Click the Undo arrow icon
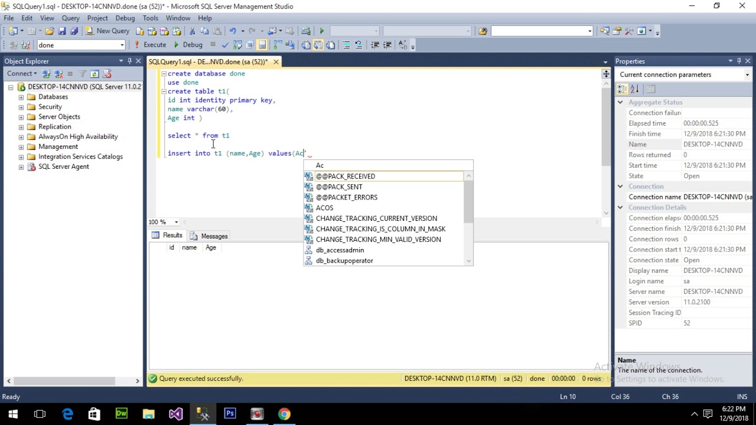Image resolution: width=756 pixels, height=425 pixels. coord(233,31)
